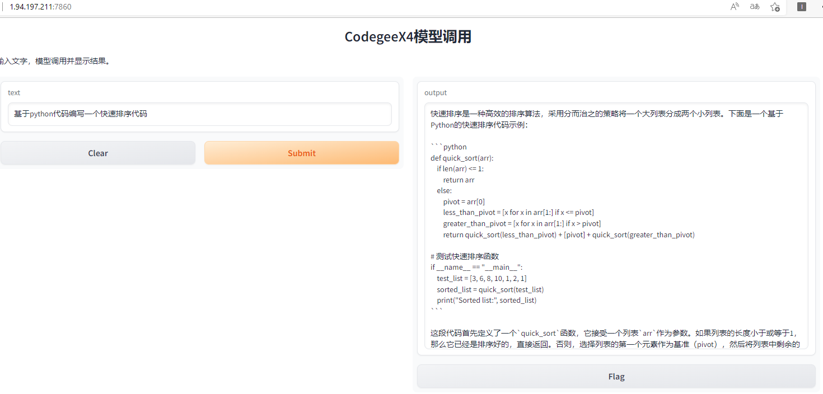This screenshot has height=394, width=823.
Task: Click the '```python' code fence line
Action: pyautogui.click(x=448, y=147)
